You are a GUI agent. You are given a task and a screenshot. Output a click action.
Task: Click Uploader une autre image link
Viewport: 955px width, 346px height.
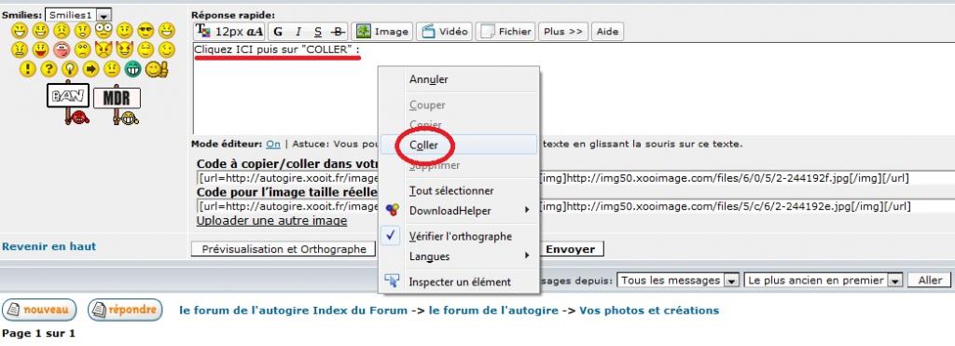tap(271, 220)
